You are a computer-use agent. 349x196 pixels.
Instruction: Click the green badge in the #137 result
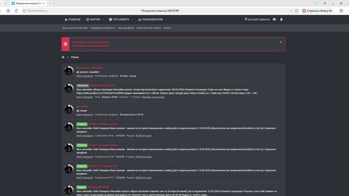[x=82, y=166]
